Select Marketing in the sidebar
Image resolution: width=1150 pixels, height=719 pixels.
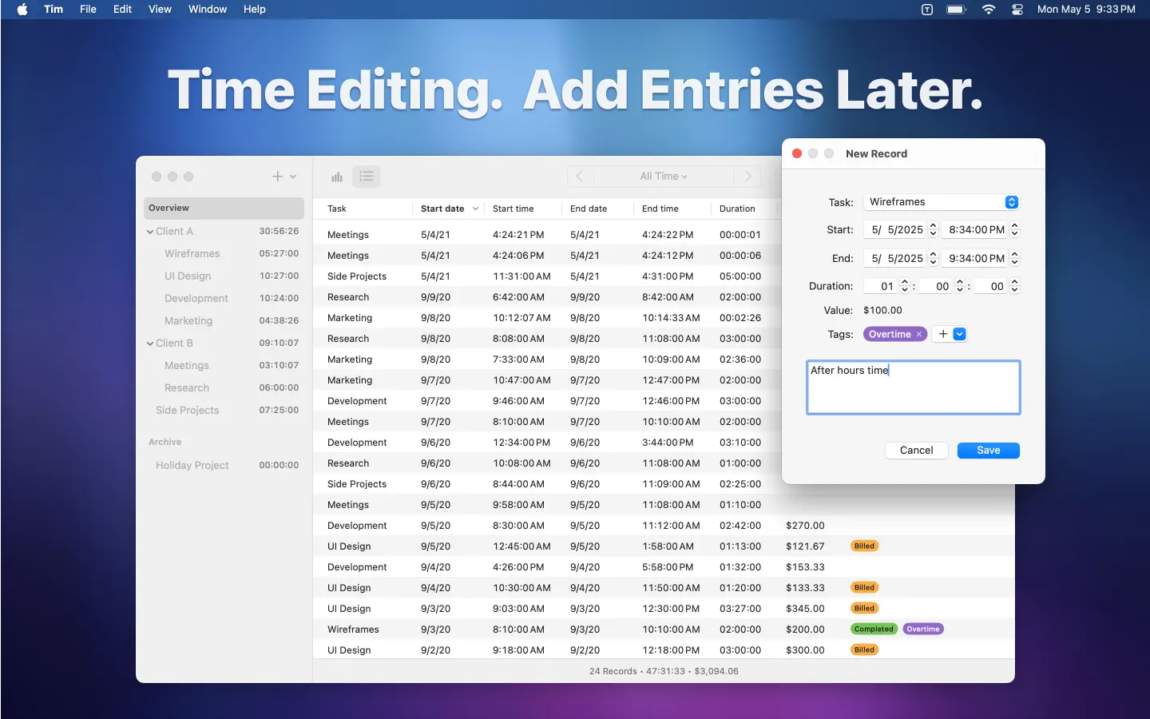(x=224, y=320)
